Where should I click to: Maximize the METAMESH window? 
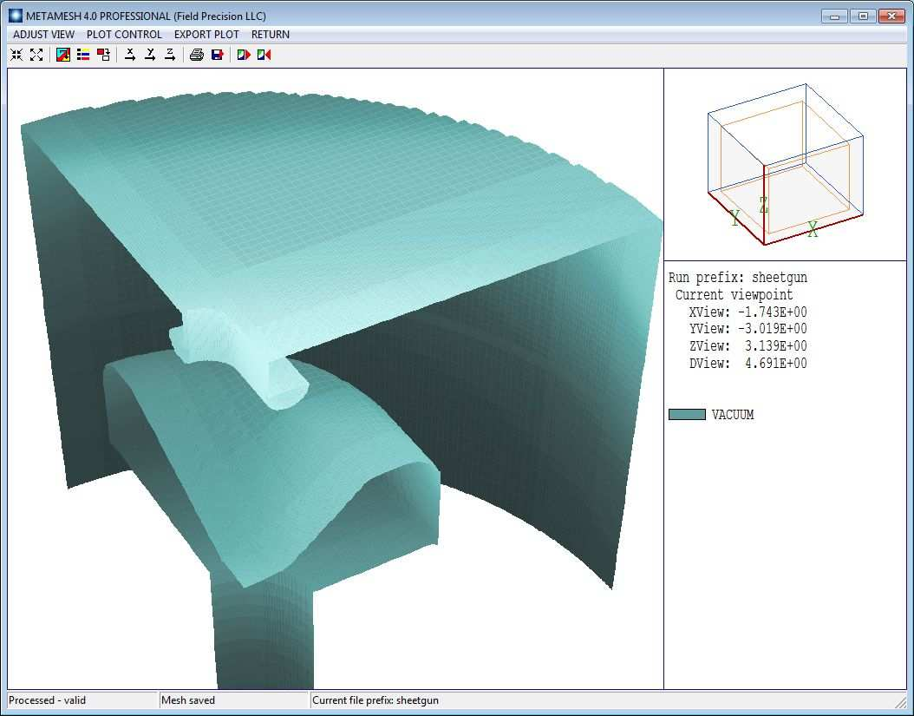[x=863, y=16]
